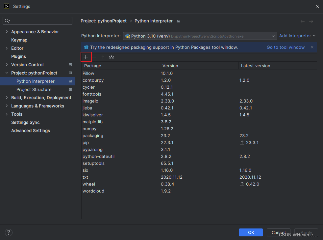Click the upgrade arrow beside wheel 0.42.0
The height and width of the screenshot is (240, 323).
[242, 184]
